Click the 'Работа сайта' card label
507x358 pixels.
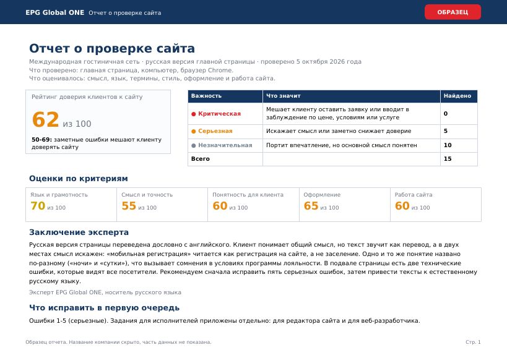point(414,195)
